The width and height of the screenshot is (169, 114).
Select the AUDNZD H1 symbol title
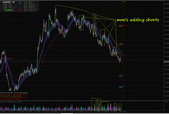(x=9, y=2)
